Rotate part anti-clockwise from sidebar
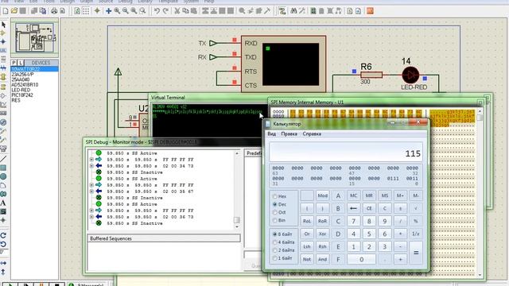The width and height of the screenshot is (509, 286). [3, 244]
